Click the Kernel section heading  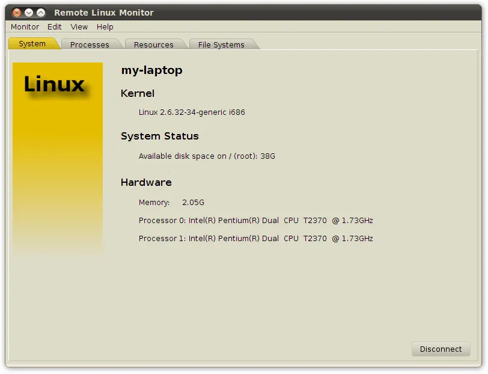[x=138, y=93]
